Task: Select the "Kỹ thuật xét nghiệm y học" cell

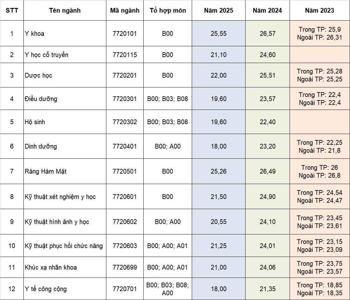Action: pyautogui.click(x=65, y=197)
